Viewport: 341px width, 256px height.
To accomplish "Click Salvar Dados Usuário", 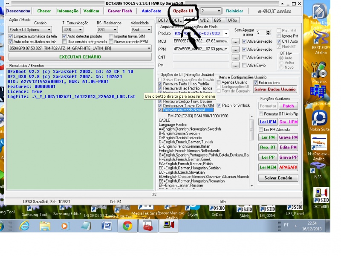I will coord(275,89).
